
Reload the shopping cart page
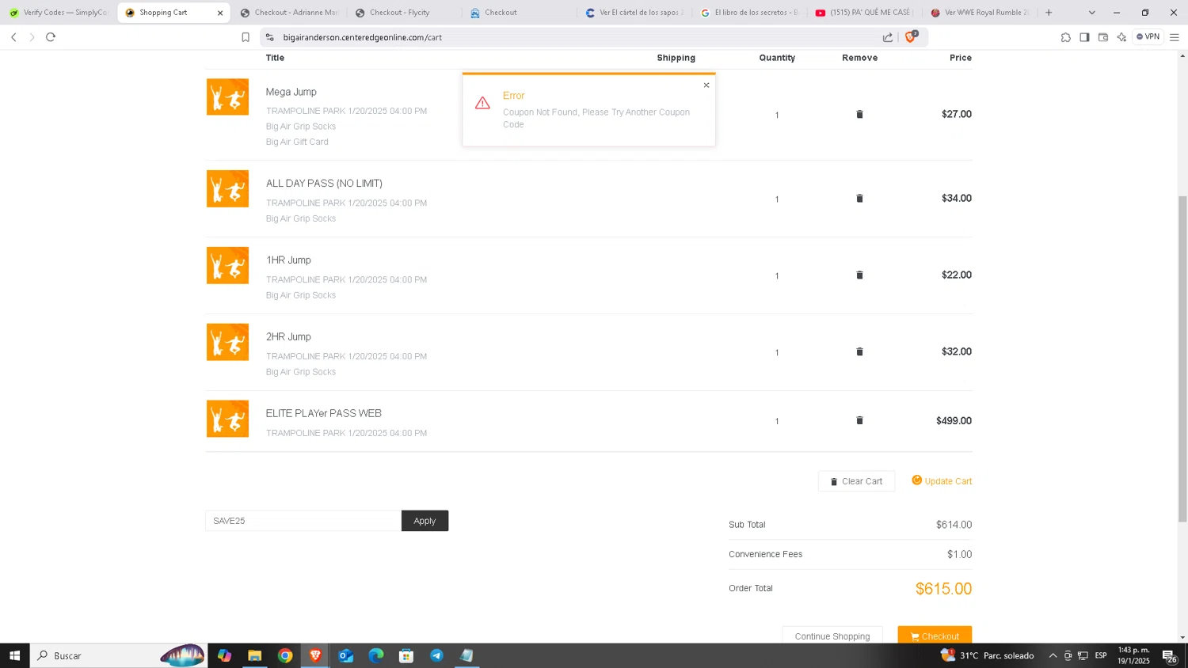point(51,37)
